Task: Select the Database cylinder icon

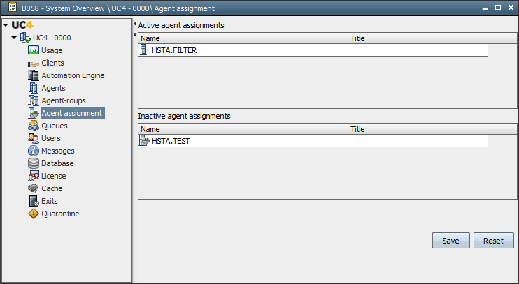Action: pos(34,163)
